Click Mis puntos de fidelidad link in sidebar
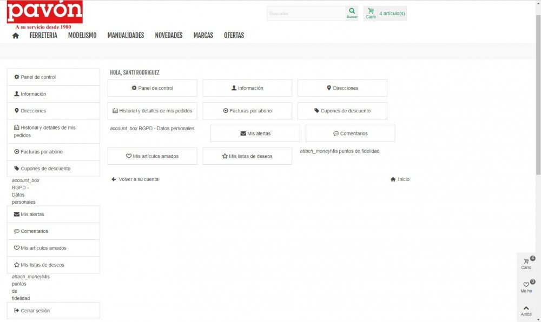 coord(31,287)
